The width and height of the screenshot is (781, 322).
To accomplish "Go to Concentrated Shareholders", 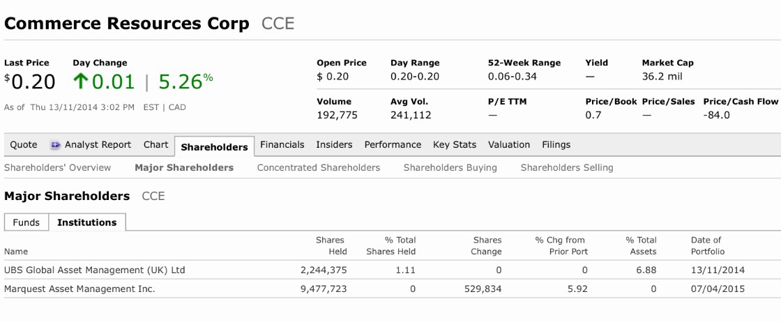I will tap(319, 167).
